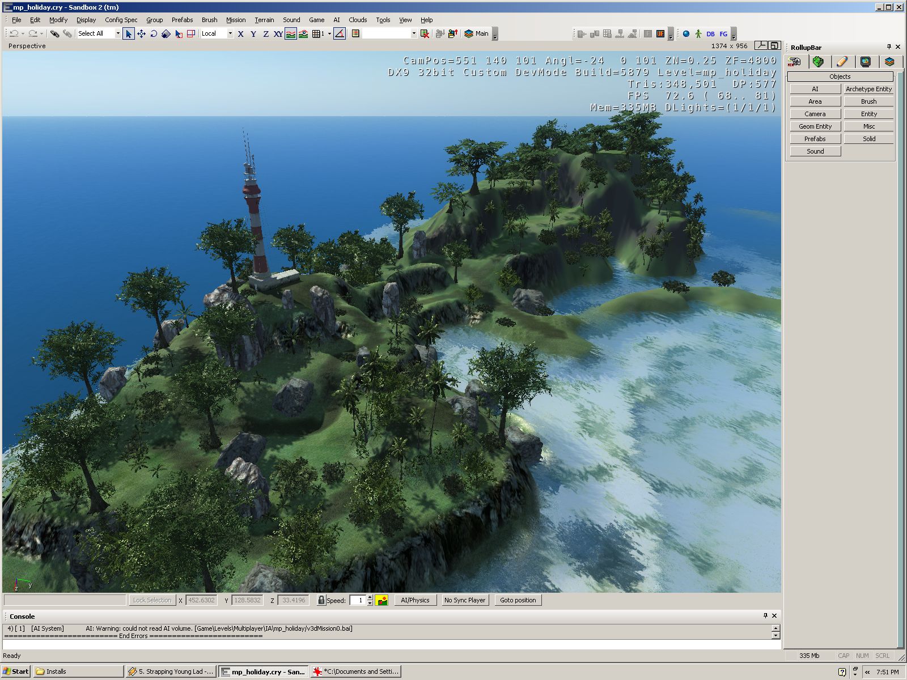Viewport: 907px width, 680px height.
Task: Click the AI/Physics button
Action: [x=415, y=600]
